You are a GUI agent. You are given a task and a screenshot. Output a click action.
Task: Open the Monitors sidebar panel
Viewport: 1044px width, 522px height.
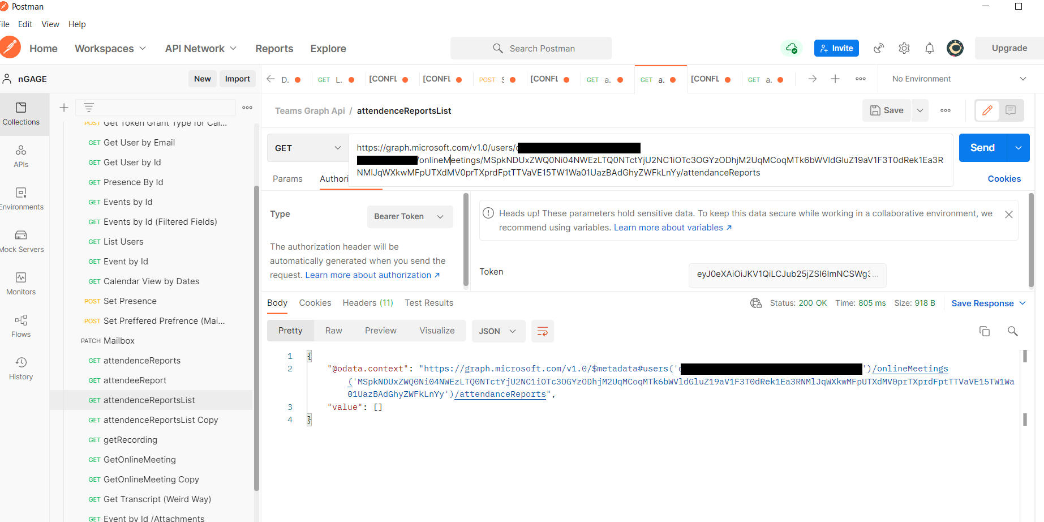pos(20,283)
